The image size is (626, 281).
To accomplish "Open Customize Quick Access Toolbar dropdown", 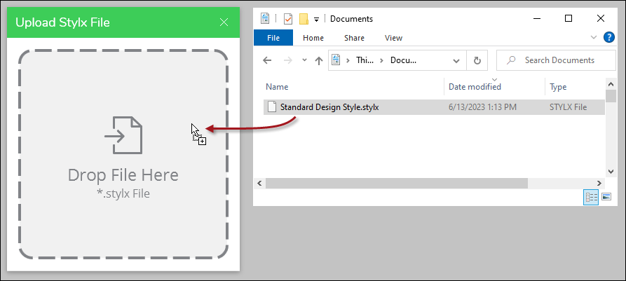I will [x=316, y=19].
